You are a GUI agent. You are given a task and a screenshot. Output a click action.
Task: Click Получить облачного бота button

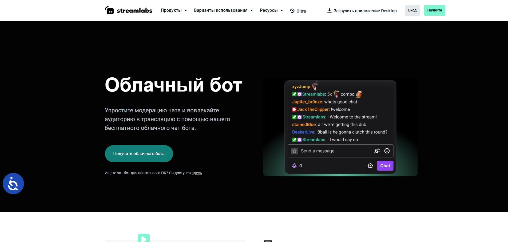139,154
